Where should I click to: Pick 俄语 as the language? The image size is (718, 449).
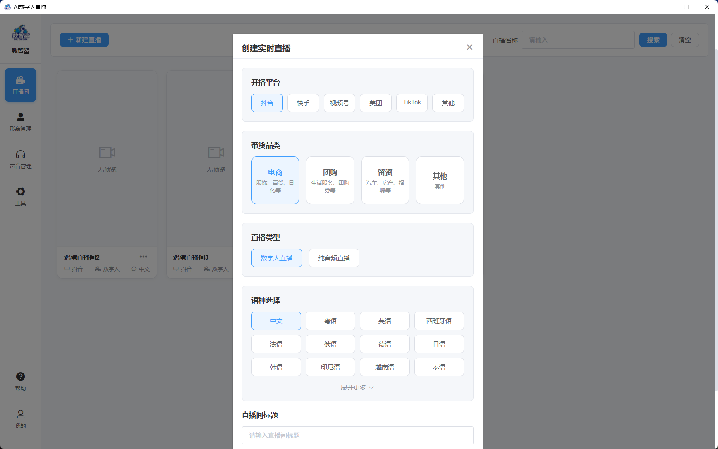[330, 344]
